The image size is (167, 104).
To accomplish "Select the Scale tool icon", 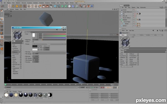I will click(x=17, y=6).
